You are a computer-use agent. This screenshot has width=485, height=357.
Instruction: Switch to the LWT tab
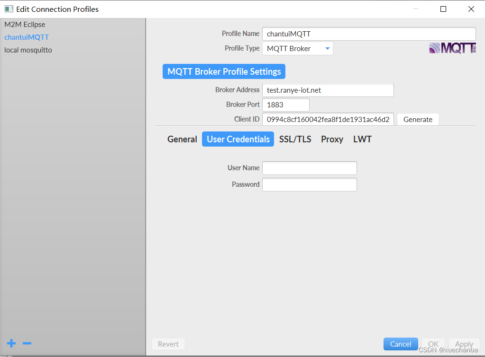(362, 139)
